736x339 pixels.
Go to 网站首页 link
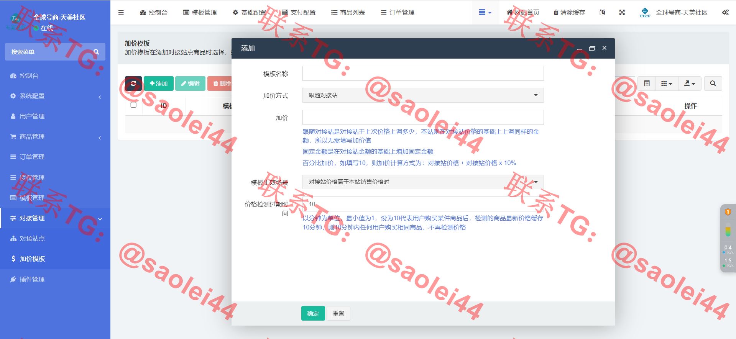pyautogui.click(x=523, y=12)
